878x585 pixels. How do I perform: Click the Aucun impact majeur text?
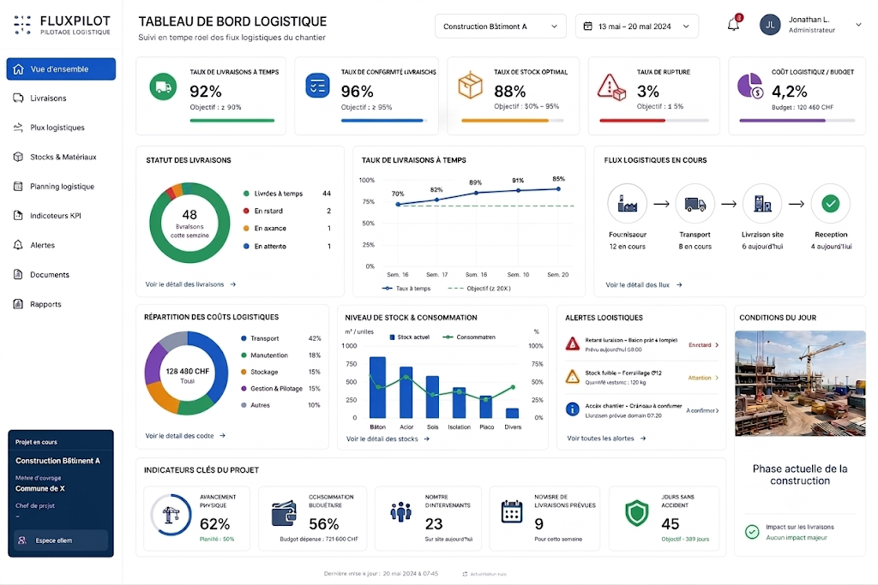click(797, 537)
